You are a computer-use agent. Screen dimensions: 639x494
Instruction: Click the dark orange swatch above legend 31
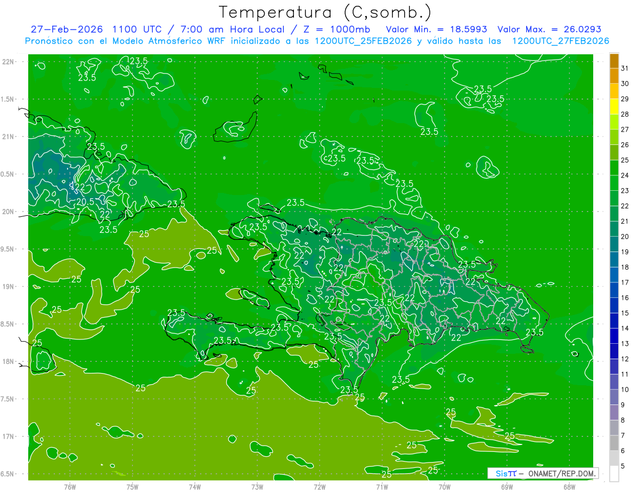pos(614,61)
